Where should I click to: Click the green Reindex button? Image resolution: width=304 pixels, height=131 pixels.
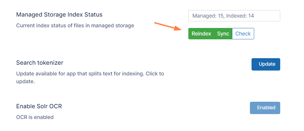(x=201, y=34)
